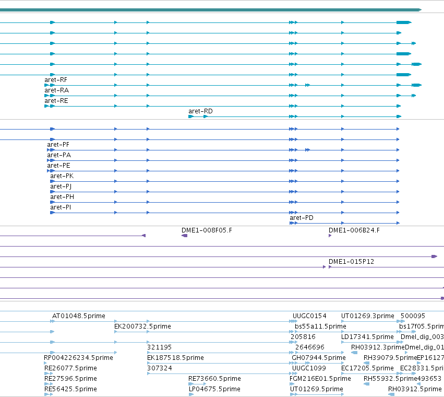
Task: Select the EK187518.5prime EST label
Action: pyautogui.click(x=175, y=358)
